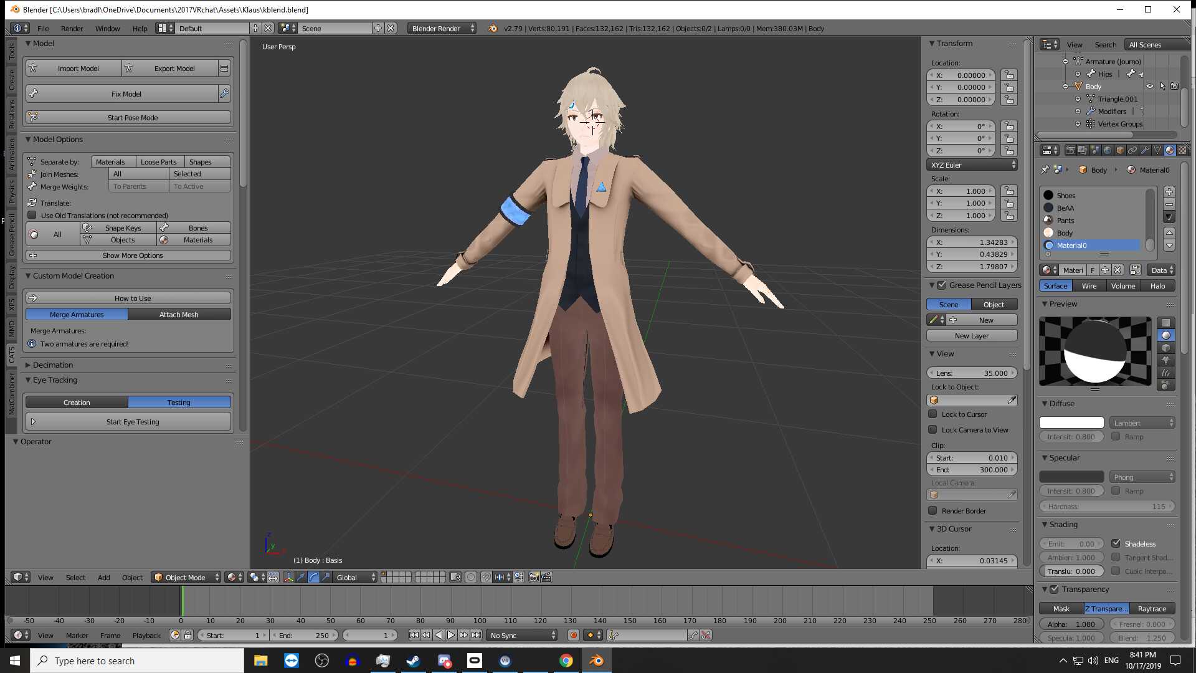Switch to the Wire material tab
The image size is (1196, 673).
tap(1089, 286)
